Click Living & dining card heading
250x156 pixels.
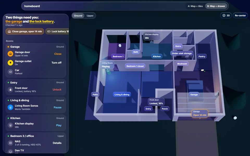pos(20,100)
